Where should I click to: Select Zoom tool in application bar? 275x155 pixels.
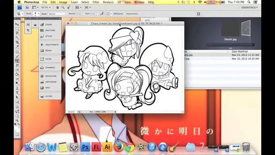coord(63,7)
